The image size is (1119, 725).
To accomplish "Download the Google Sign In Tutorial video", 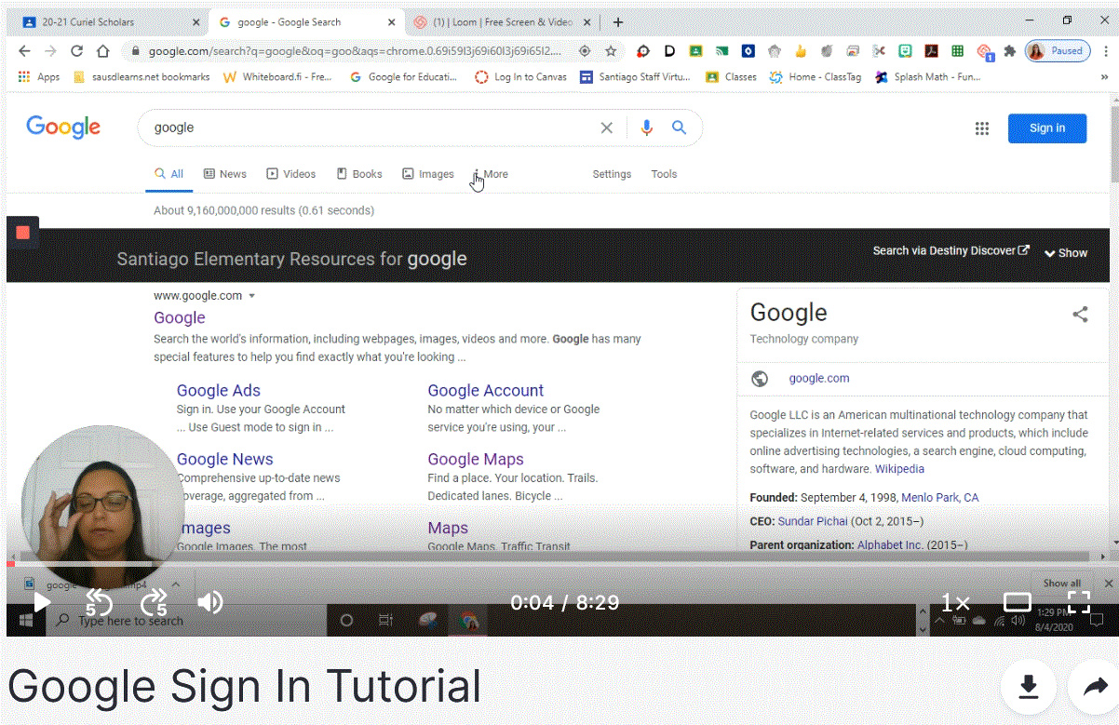I will [x=1028, y=687].
